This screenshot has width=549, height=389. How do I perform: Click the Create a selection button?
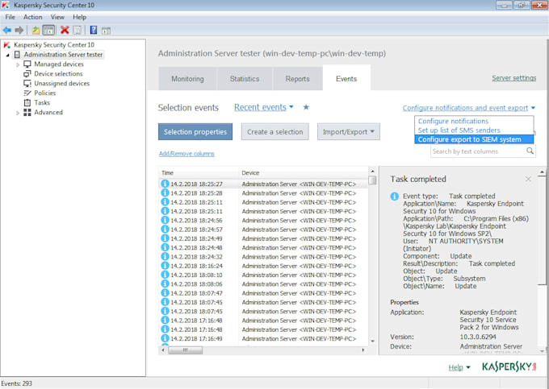coord(275,131)
